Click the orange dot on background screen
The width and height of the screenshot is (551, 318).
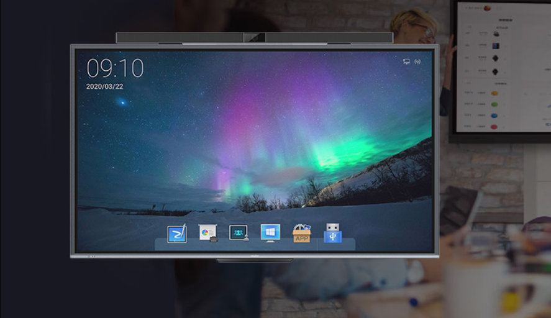[494, 93]
